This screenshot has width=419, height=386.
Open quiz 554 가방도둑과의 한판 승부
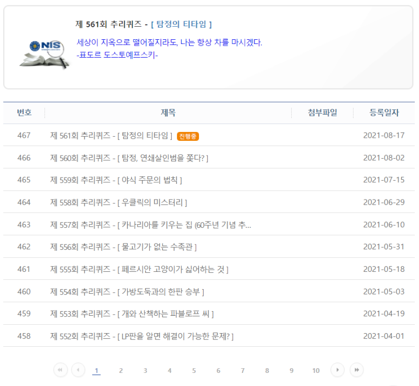[127, 292]
